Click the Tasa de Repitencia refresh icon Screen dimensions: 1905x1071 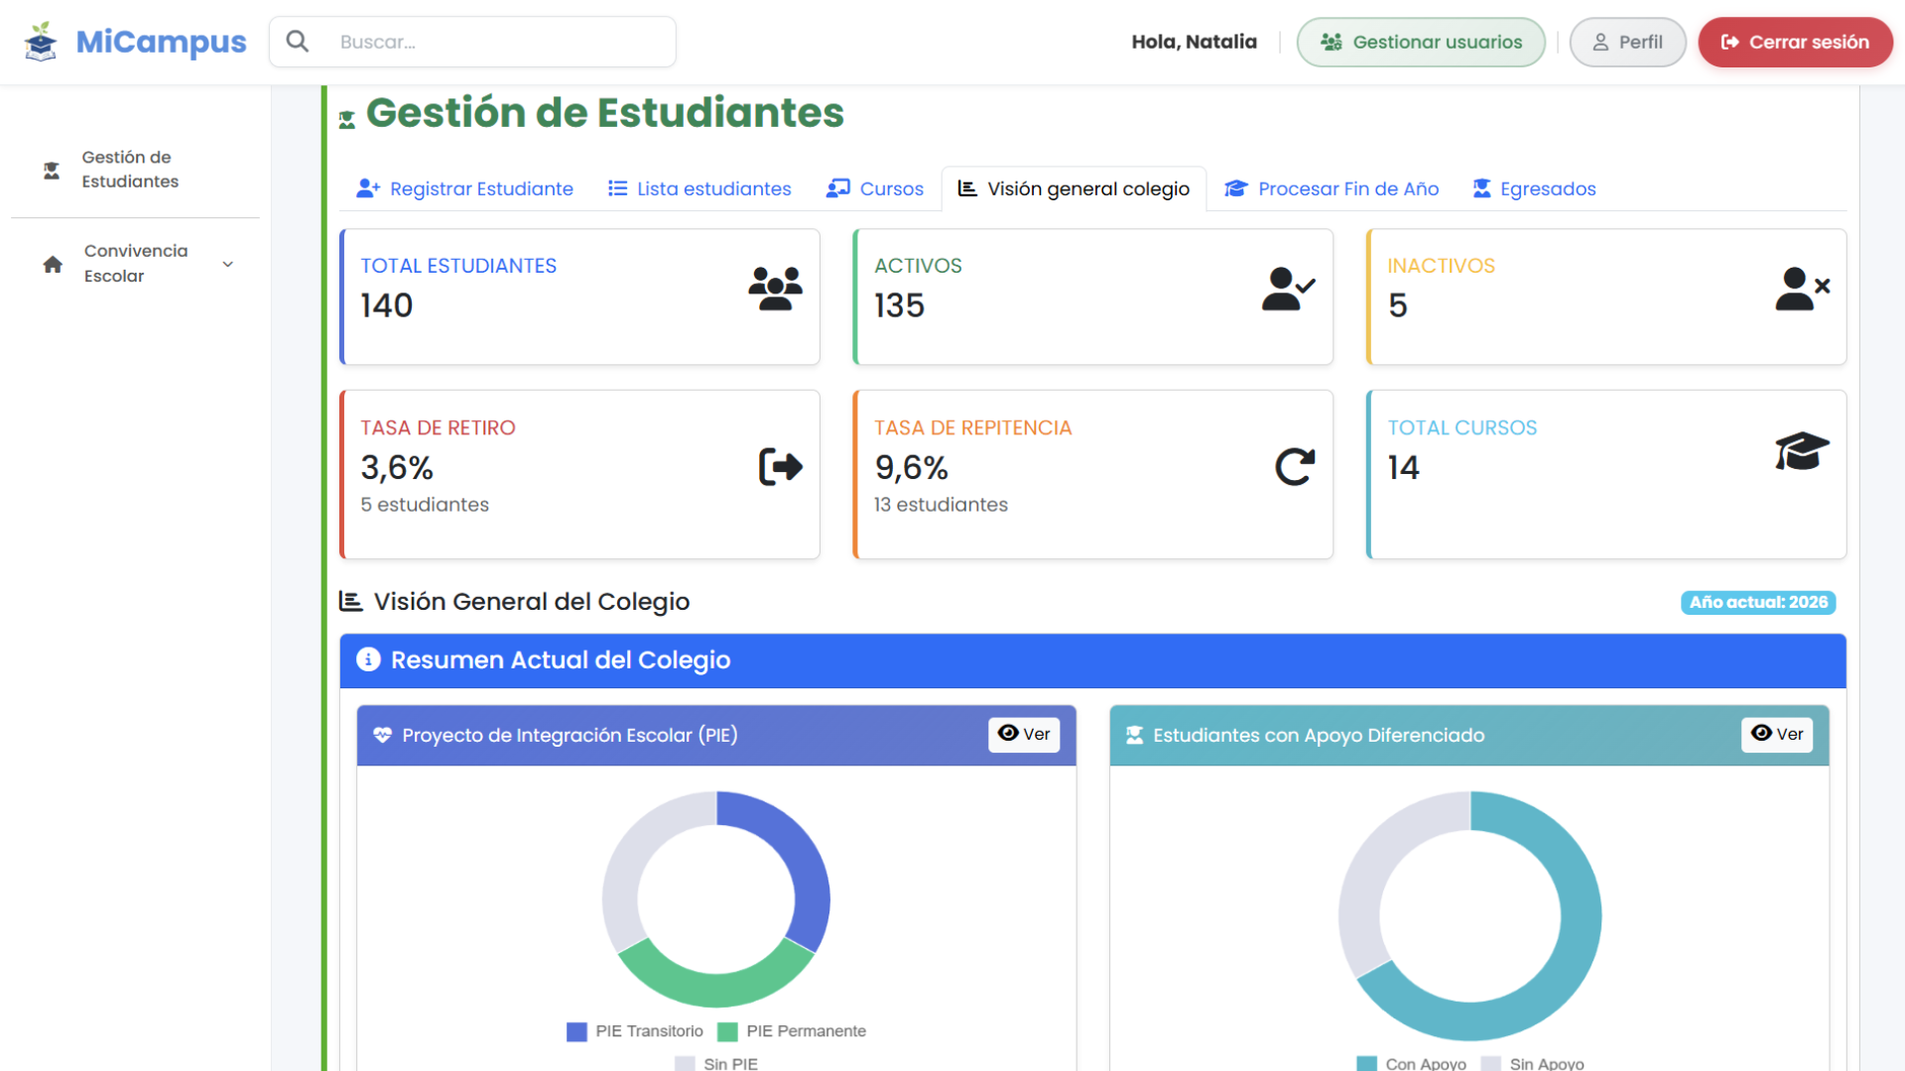1294,466
